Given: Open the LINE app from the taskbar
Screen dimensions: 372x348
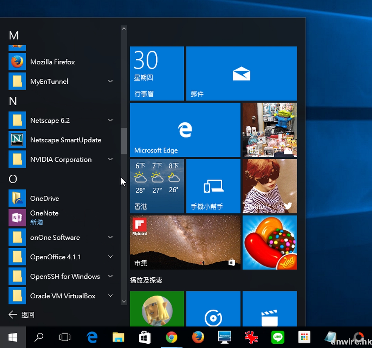Looking at the screenshot, I should tap(278, 337).
